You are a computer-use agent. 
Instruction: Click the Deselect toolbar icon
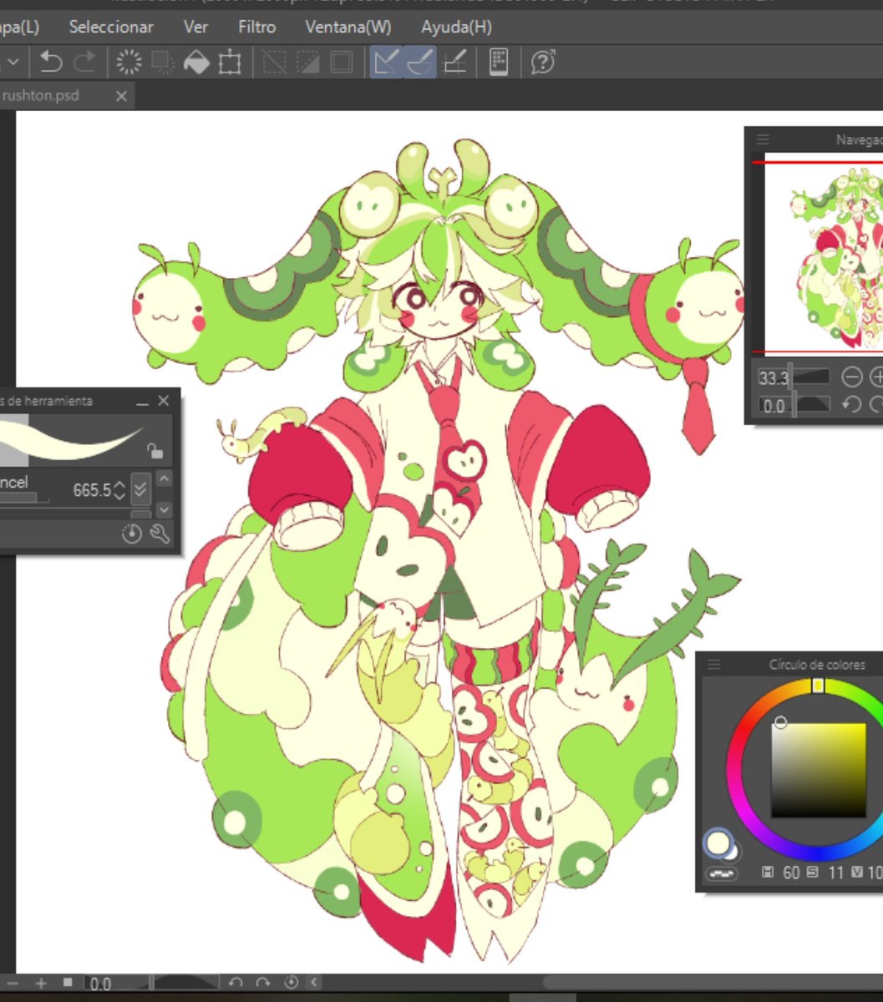(274, 63)
